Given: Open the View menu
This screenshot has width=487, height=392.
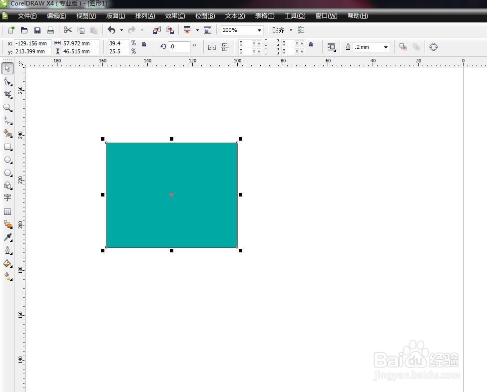Looking at the screenshot, I should [86, 16].
